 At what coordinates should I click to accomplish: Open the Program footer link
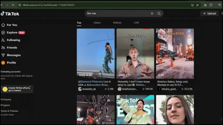(x=5, y=105)
